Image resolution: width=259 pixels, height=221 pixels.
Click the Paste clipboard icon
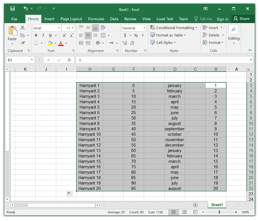pyautogui.click(x=13, y=31)
